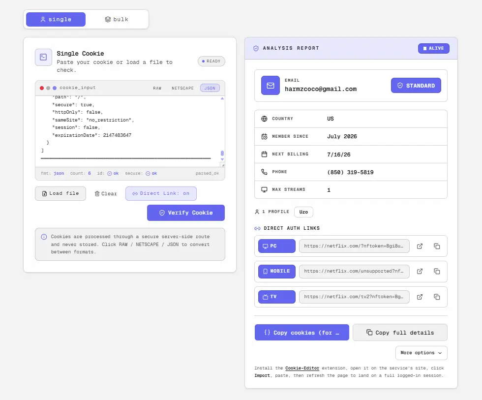482x400 pixels.
Task: Copy the MOBILE auth link
Action: click(x=437, y=271)
